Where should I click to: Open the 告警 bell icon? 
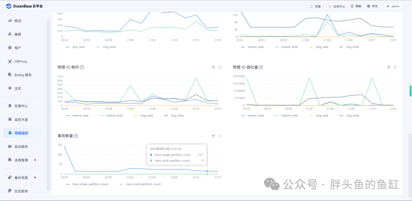pyautogui.click(x=312, y=6)
